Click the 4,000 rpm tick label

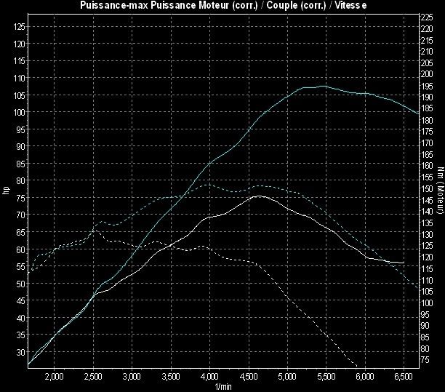click(209, 377)
